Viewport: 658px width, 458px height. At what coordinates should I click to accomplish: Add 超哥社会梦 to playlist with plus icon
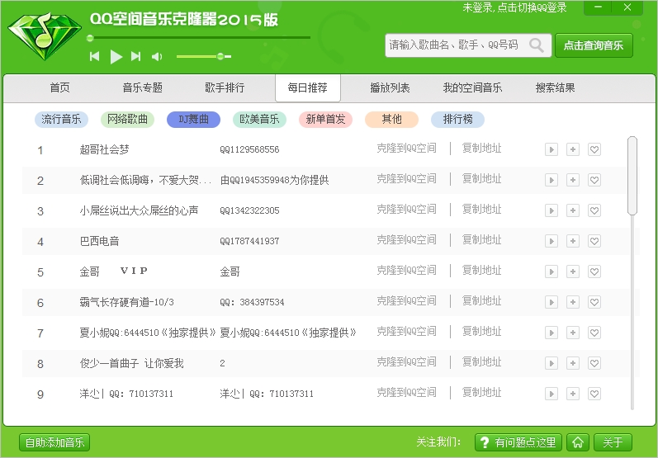coord(573,149)
